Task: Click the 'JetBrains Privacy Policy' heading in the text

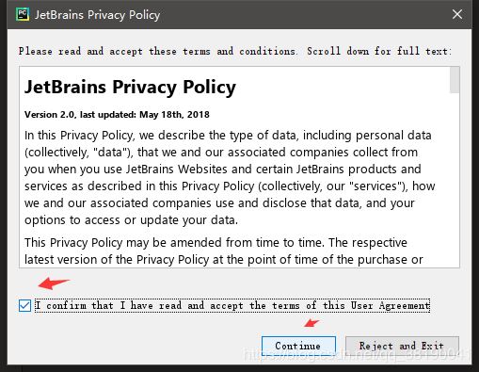Action: pos(130,87)
